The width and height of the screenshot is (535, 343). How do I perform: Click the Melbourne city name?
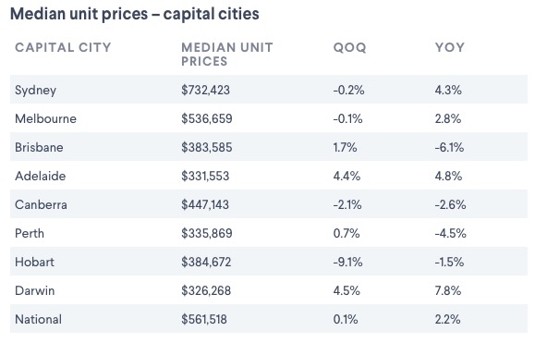tap(45, 118)
